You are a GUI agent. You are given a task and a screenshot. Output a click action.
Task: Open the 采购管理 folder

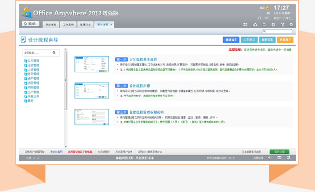(33, 88)
